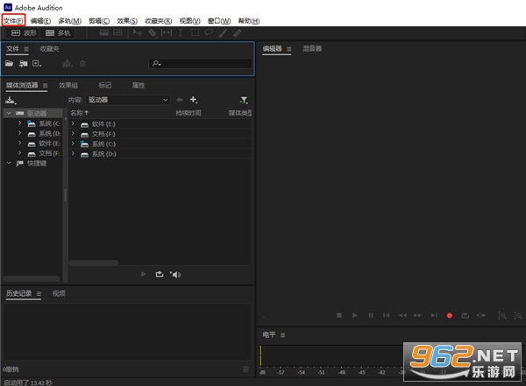Image resolution: width=526 pixels, height=386 pixels.
Task: Click the open file folder icon
Action: click(9, 63)
